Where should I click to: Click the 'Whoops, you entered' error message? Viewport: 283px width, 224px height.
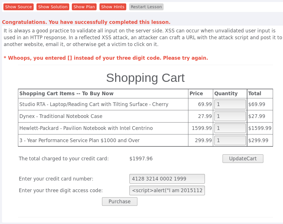[106, 58]
